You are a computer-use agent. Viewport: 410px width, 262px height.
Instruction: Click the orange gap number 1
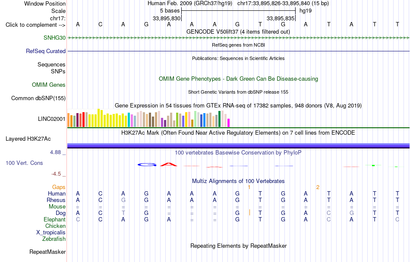(x=249, y=187)
